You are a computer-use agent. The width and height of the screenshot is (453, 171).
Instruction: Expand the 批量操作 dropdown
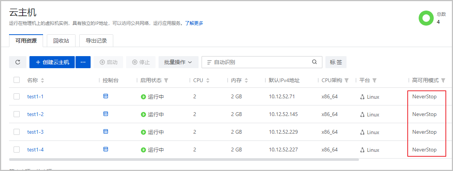click(x=178, y=62)
